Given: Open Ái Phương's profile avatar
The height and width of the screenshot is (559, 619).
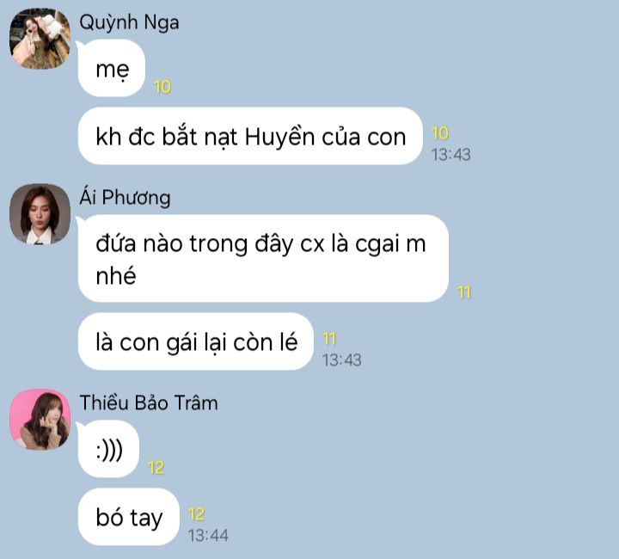Looking at the screenshot, I should pyautogui.click(x=40, y=214).
